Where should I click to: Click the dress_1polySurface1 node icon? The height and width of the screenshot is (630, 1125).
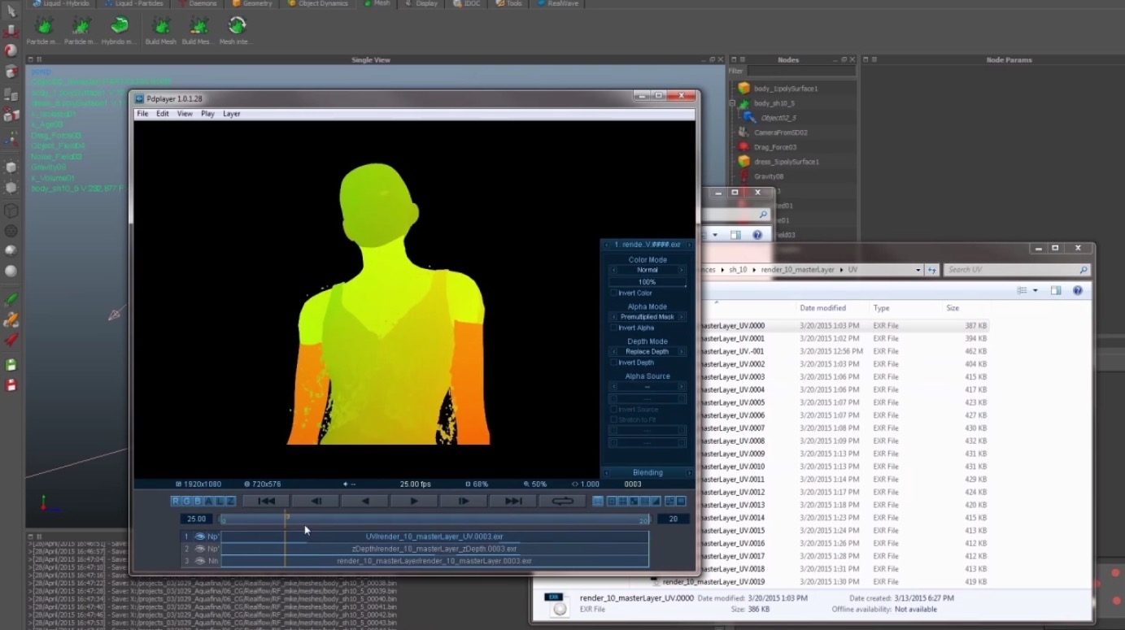[x=743, y=161]
